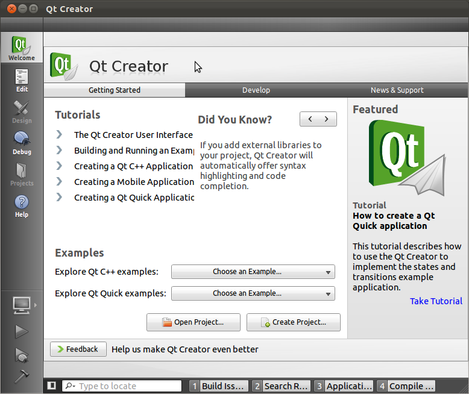This screenshot has width=469, height=394.
Task: Open Qt Quick examples dropdown
Action: [x=253, y=293]
